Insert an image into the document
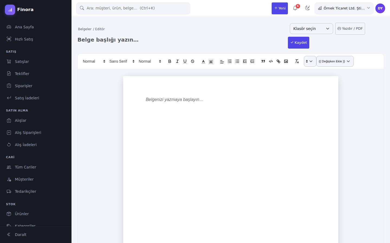 point(286,61)
